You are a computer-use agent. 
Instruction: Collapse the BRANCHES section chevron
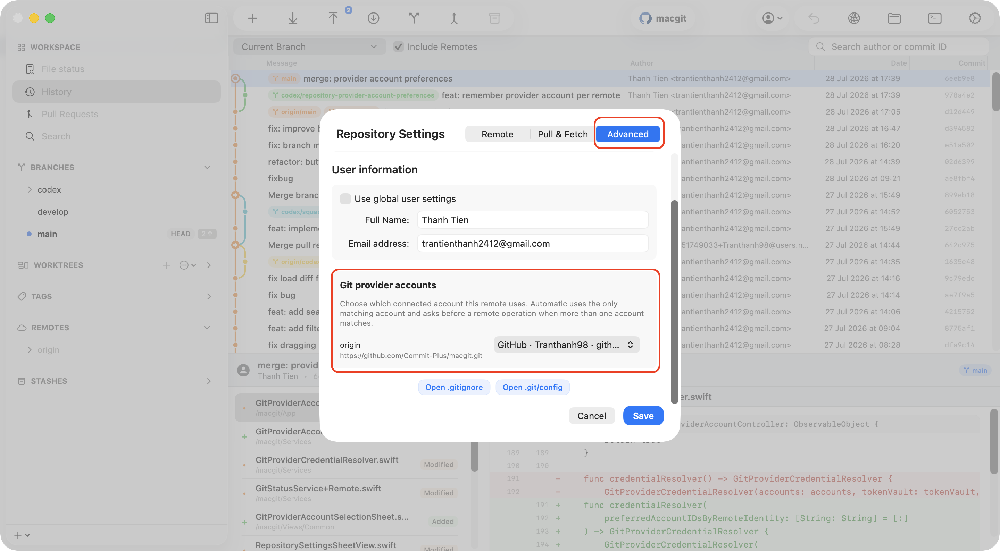coord(207,167)
